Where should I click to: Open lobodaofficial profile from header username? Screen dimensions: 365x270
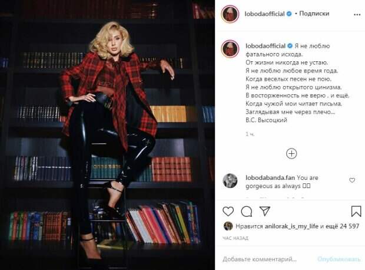265,14
